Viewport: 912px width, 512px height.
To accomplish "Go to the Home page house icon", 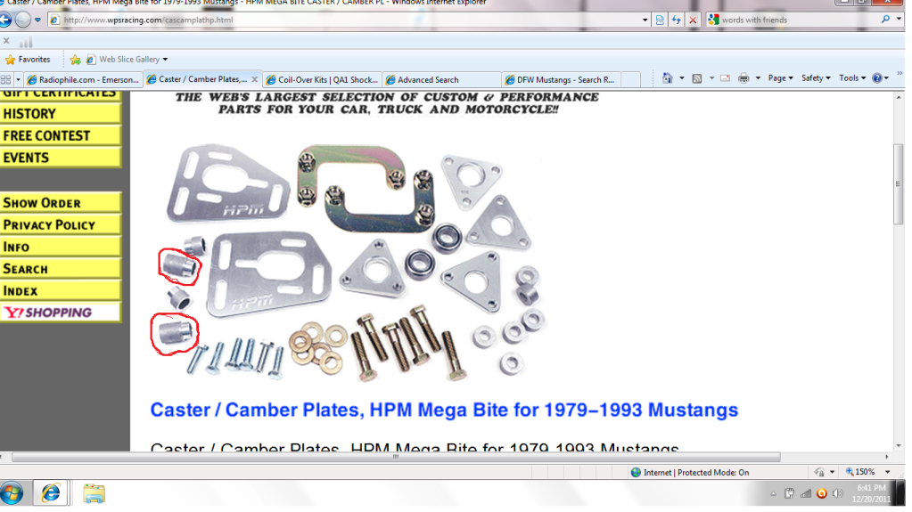I will pyautogui.click(x=667, y=77).
